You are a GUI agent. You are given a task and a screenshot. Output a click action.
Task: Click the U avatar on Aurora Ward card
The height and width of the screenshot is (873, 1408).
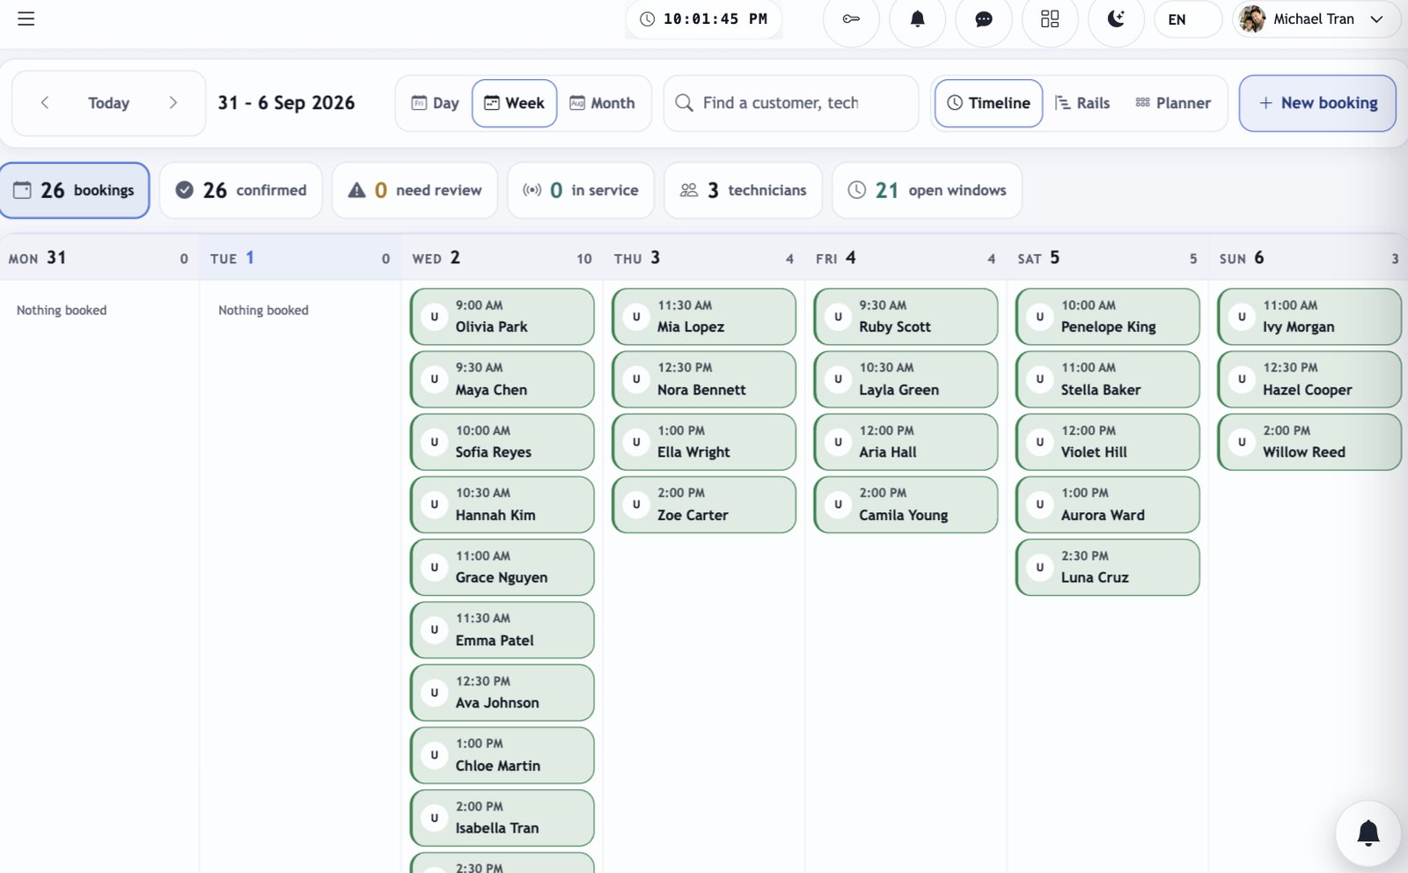click(x=1039, y=504)
